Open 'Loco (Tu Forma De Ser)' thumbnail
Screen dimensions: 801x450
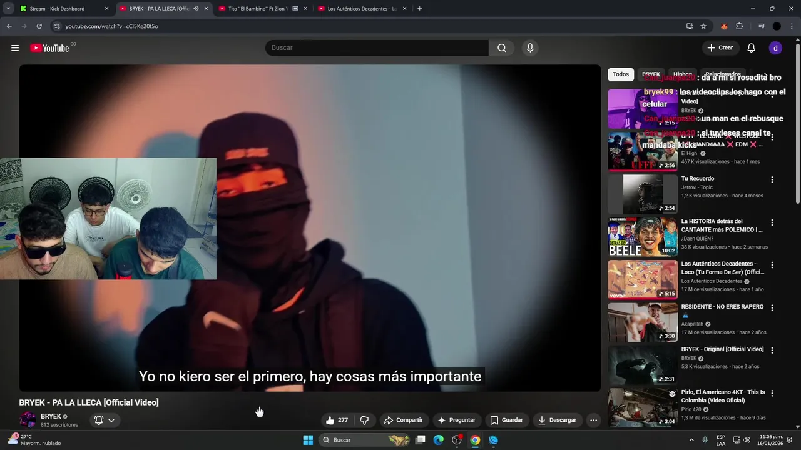click(x=643, y=279)
